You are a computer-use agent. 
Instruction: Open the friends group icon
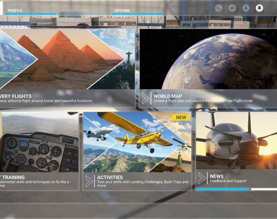tap(232, 8)
